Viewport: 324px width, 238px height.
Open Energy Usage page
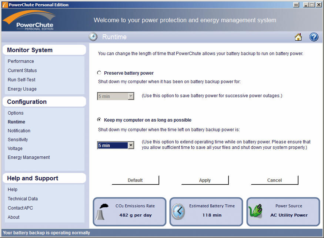pos(22,89)
